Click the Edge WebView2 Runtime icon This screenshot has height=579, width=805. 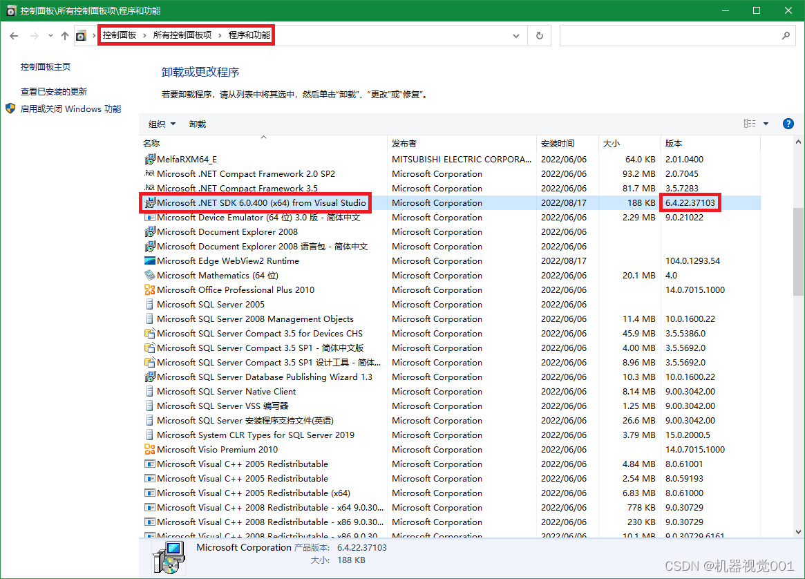pyautogui.click(x=149, y=260)
